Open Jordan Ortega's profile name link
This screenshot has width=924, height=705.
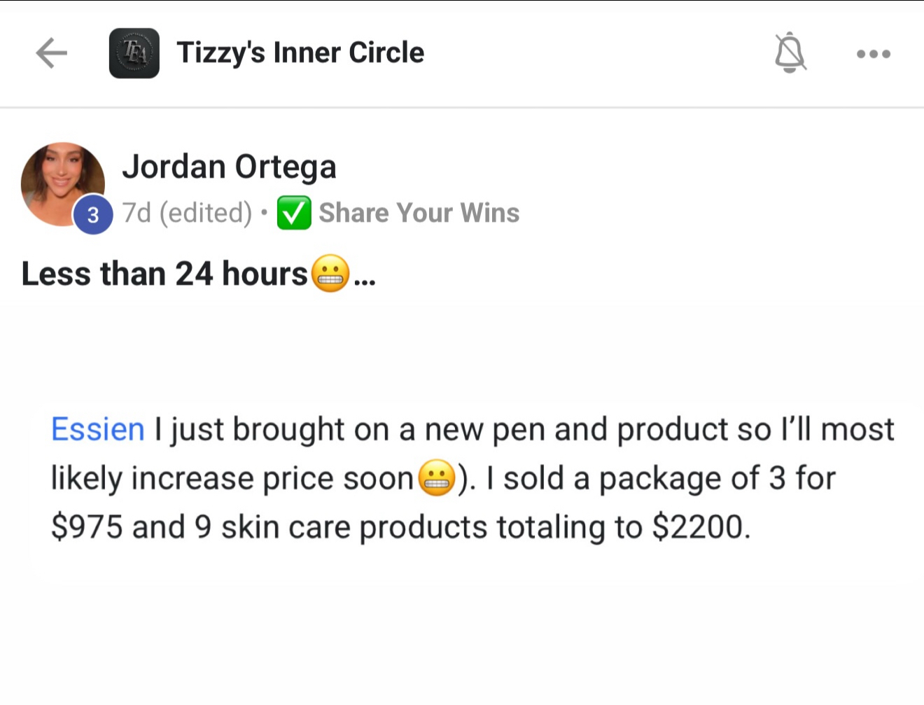click(x=229, y=167)
